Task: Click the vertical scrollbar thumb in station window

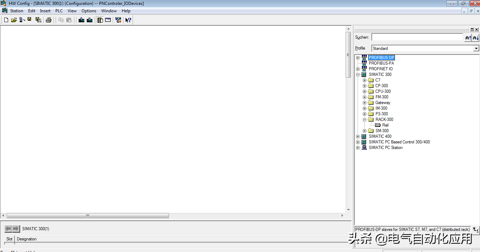Action: (349, 54)
